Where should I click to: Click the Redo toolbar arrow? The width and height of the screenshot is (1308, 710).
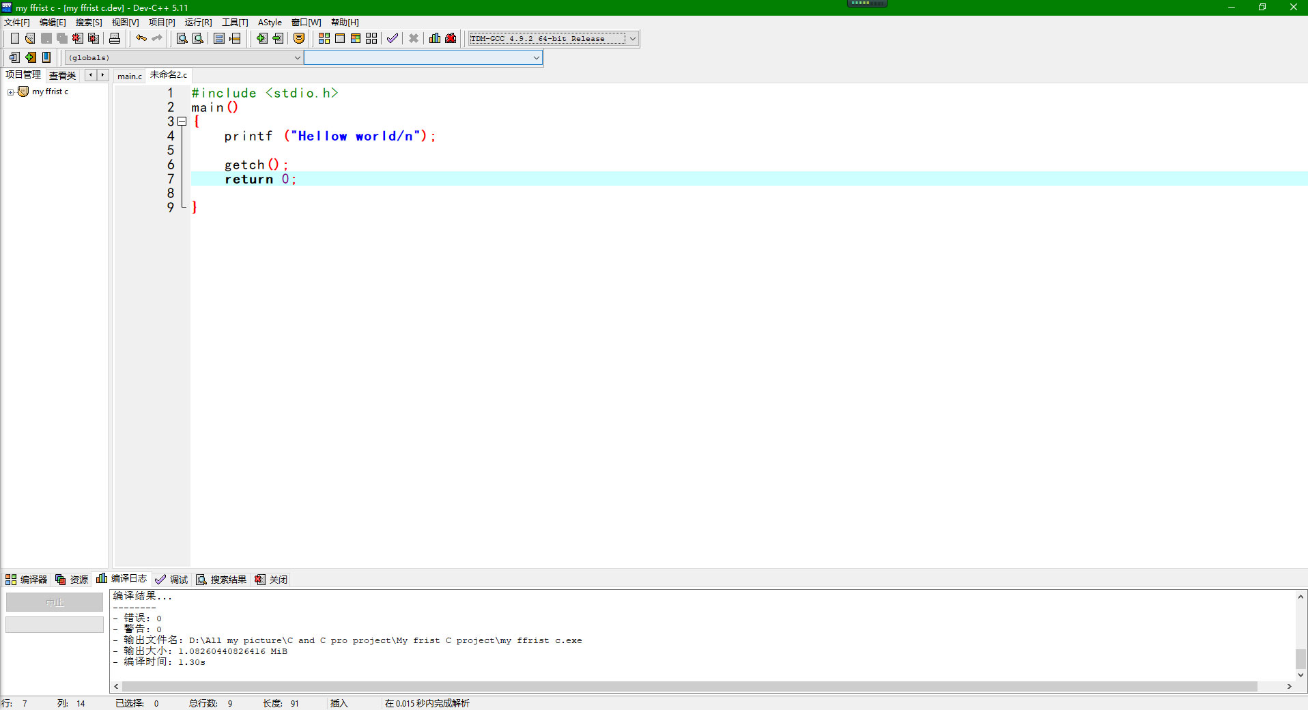coord(157,38)
